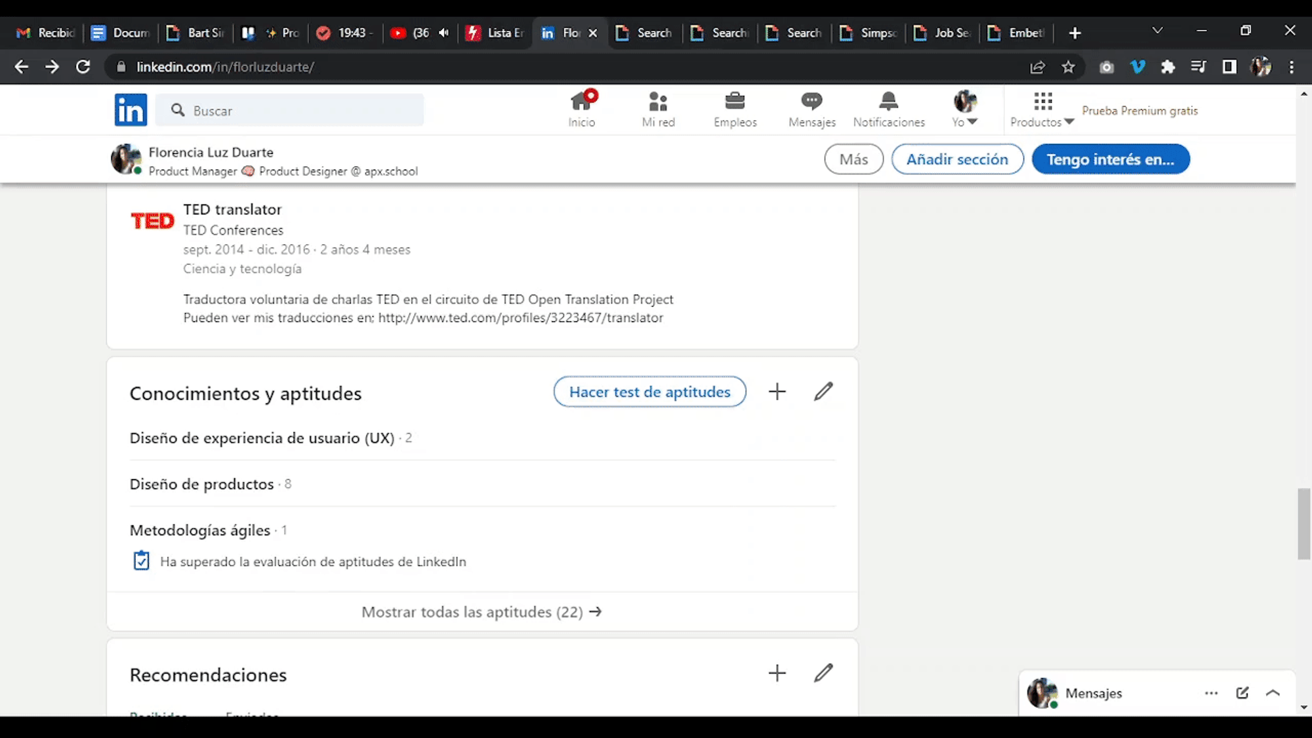Mute the YouTube tab audio
Screen dimensions: 1312x738
[444, 33]
